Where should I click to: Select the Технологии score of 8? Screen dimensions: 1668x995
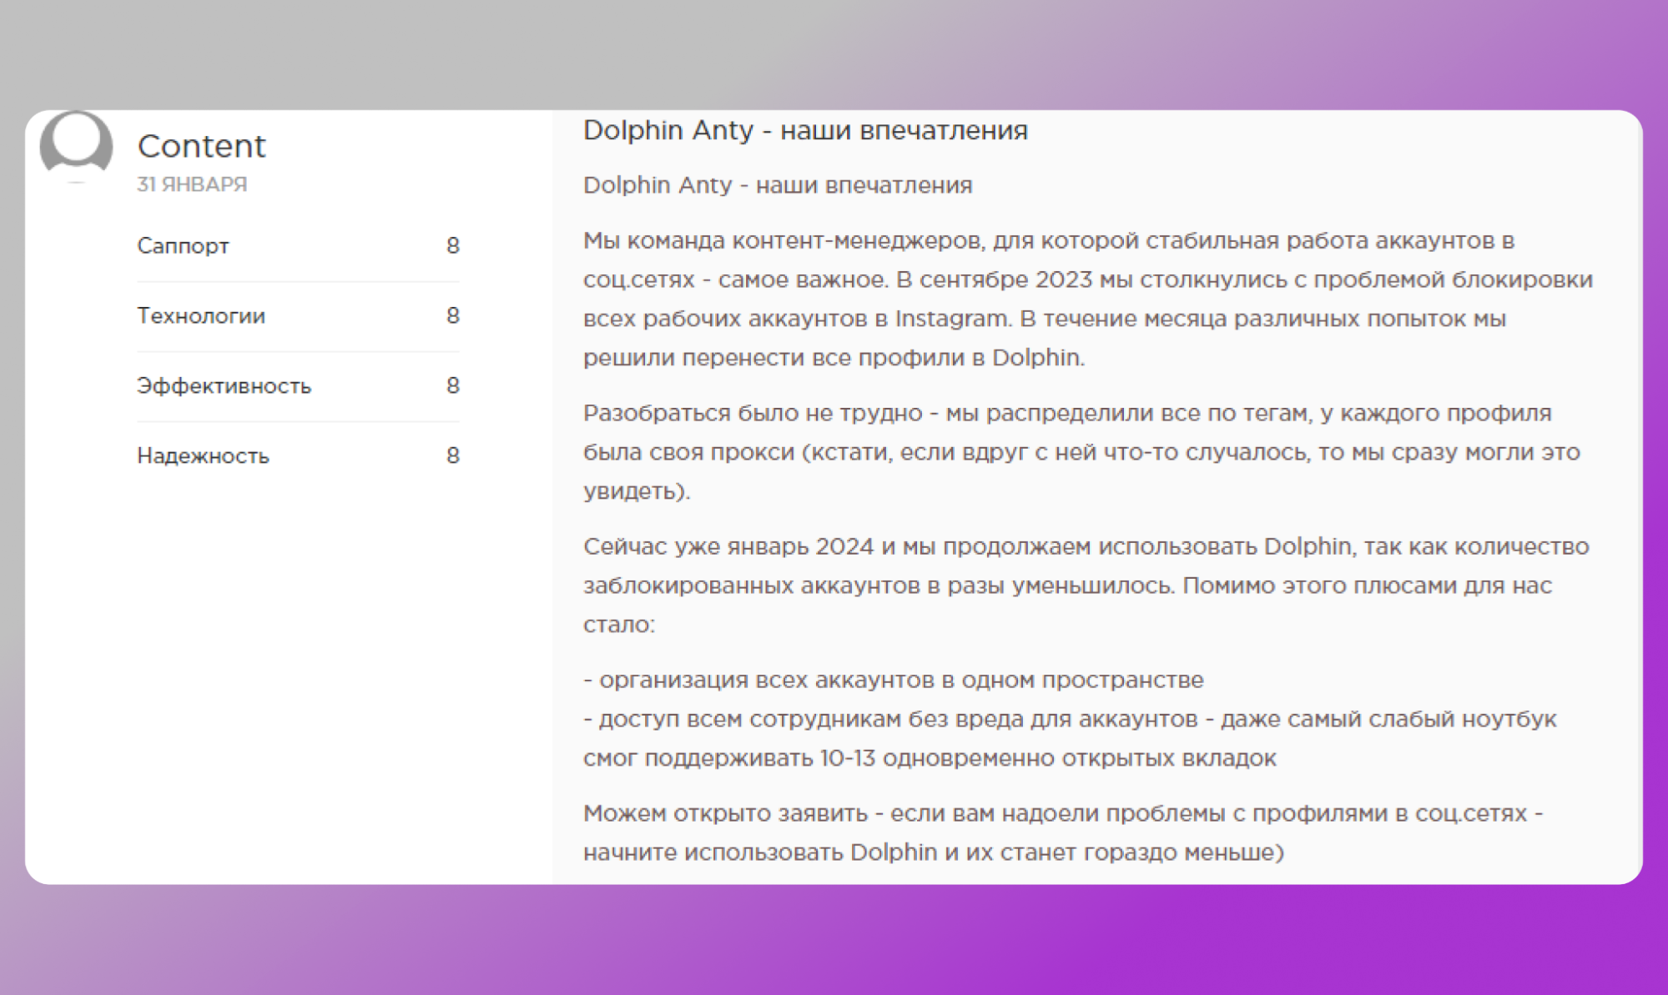(452, 315)
